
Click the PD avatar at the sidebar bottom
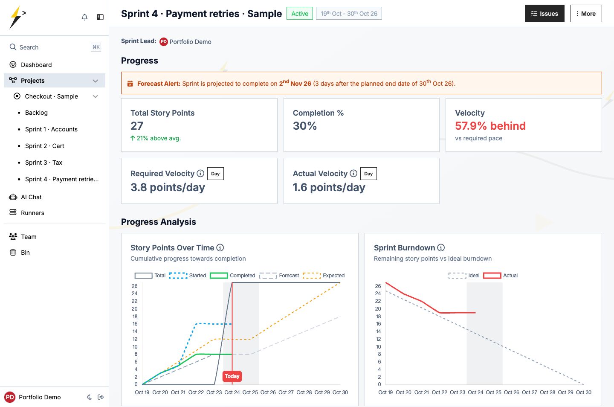click(10, 397)
